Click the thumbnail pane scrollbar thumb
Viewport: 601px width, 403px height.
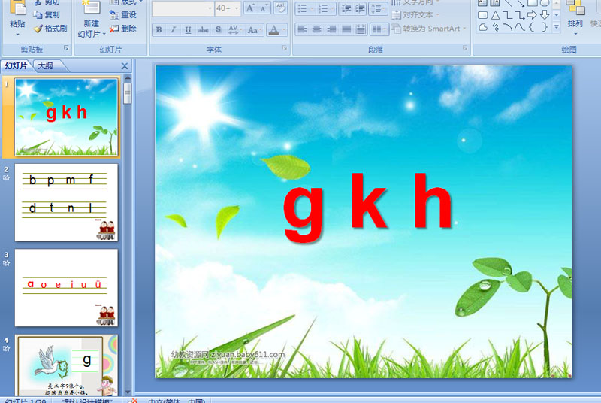click(128, 92)
